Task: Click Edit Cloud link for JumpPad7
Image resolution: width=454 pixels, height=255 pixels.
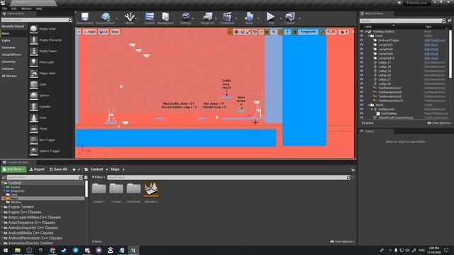Action: pos(431,45)
